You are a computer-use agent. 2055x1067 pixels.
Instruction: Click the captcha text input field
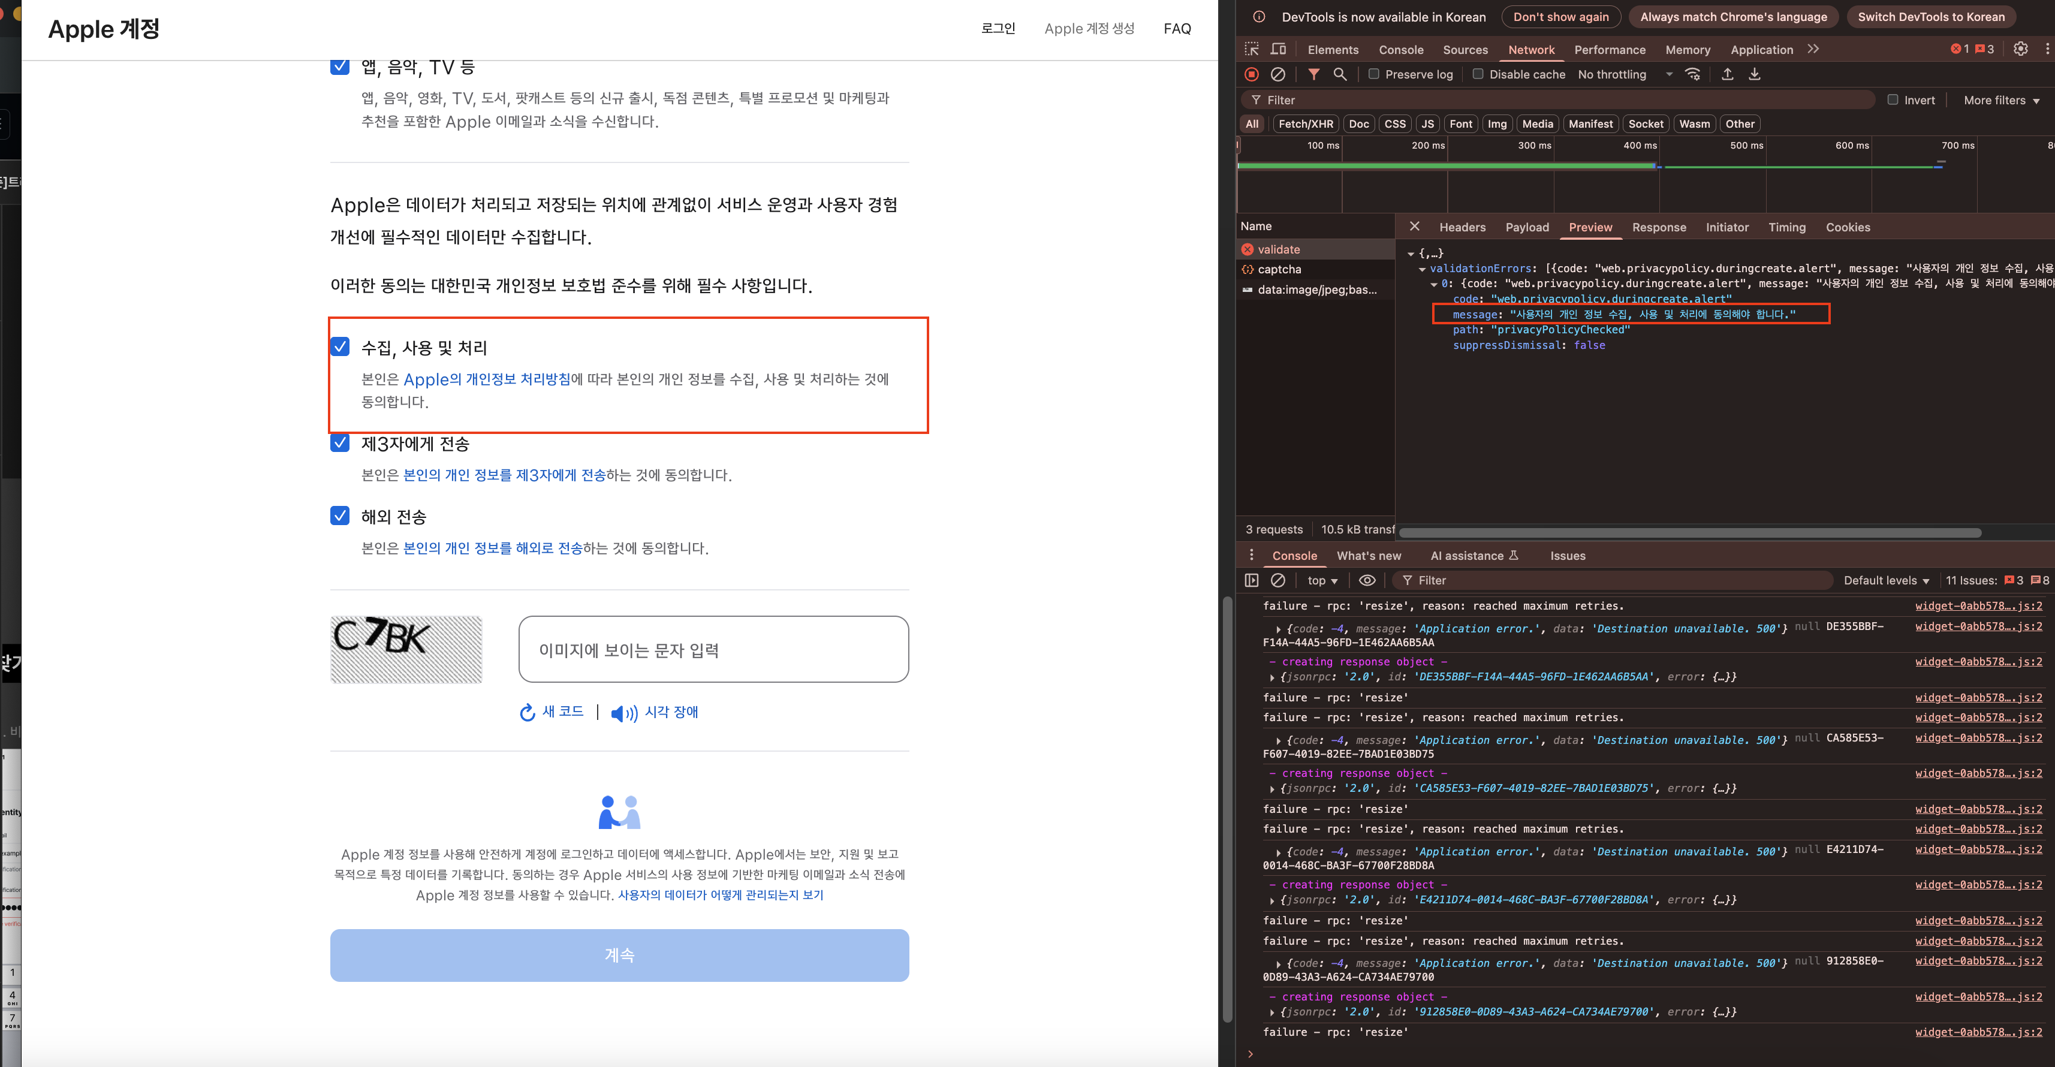[x=713, y=649]
